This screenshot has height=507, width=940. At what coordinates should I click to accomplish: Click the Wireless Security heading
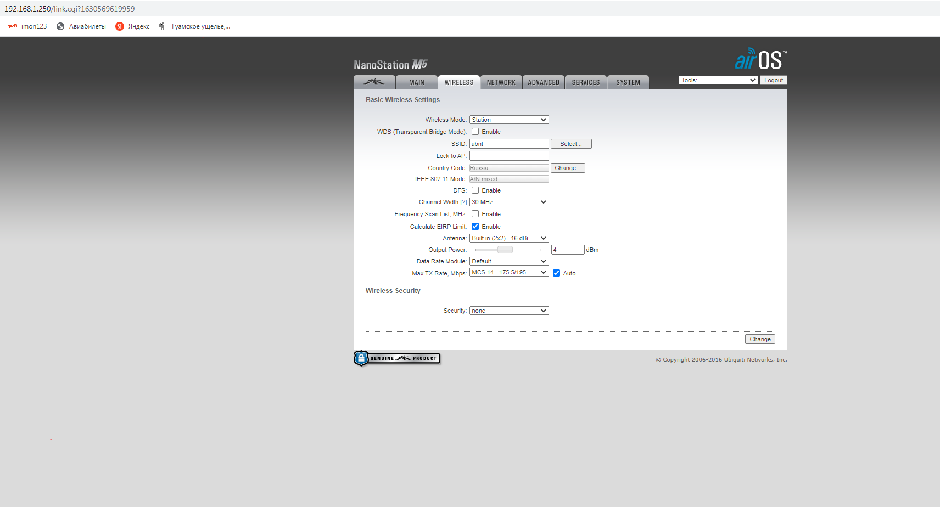tap(393, 291)
